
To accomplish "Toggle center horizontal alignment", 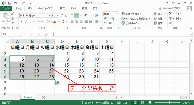I will coord(77,22).
